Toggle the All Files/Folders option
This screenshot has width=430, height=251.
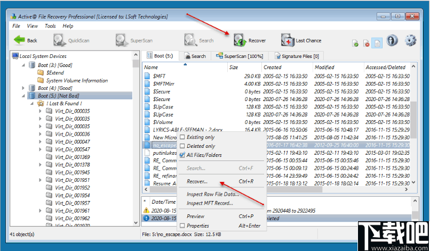pos(182,155)
